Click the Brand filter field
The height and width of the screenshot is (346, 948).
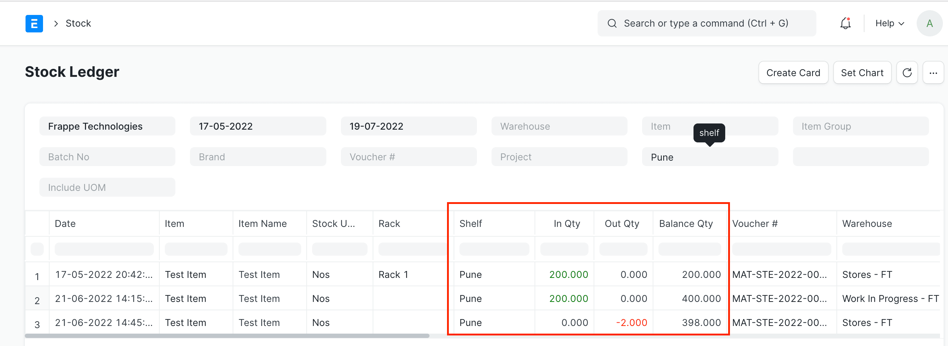click(x=258, y=157)
